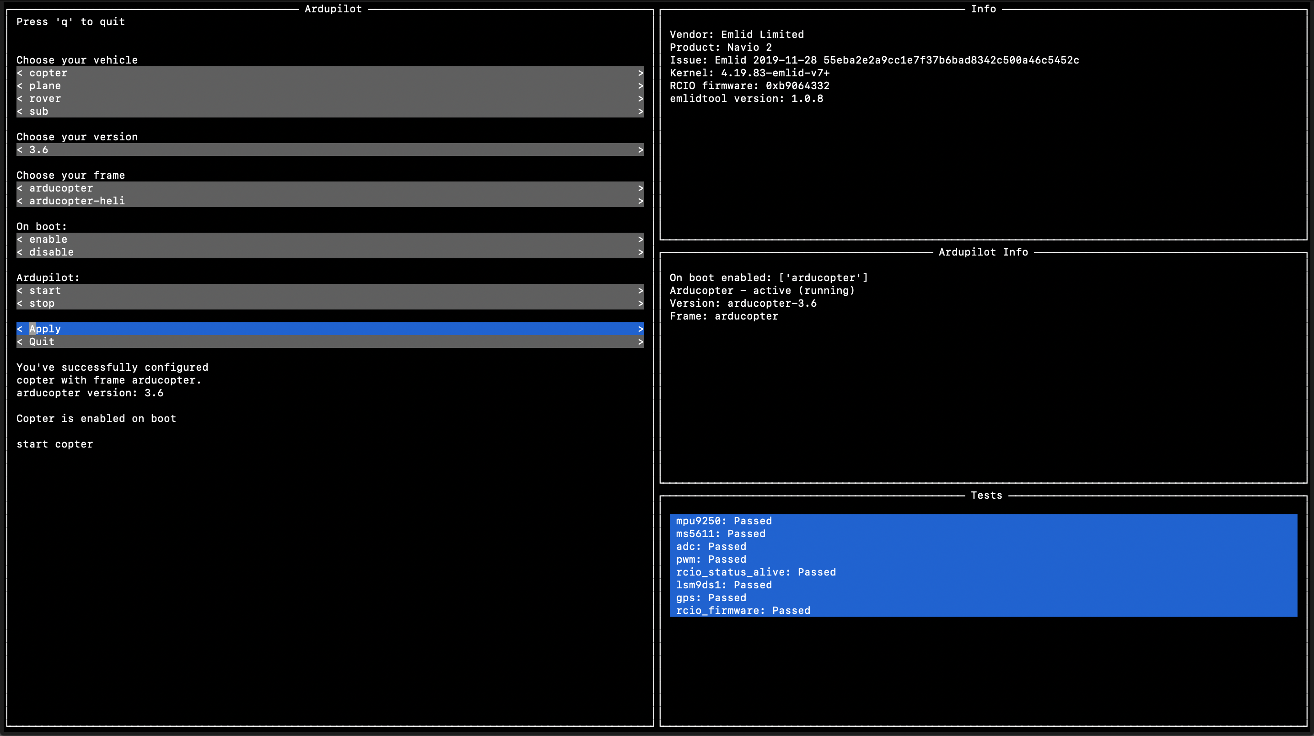Click the Issue: Emlid 2019-11-28 line
The height and width of the screenshot is (736, 1314).
pos(874,60)
